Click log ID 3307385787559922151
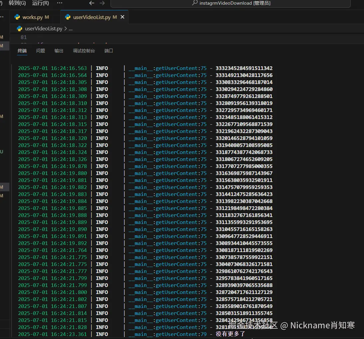 [x=244, y=257]
